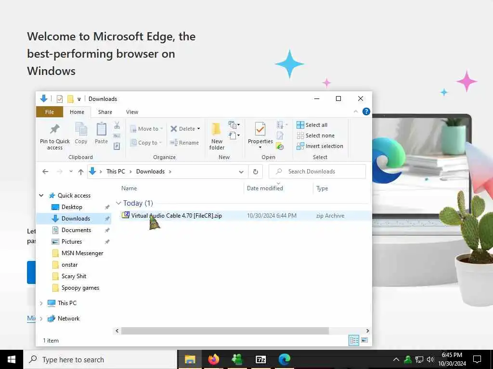Click the History icon in Open group

tap(280, 146)
